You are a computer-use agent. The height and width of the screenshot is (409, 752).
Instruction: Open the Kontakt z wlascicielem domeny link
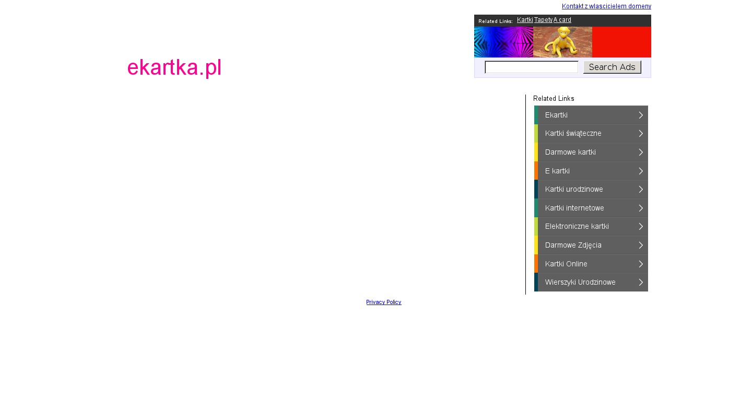point(606,6)
